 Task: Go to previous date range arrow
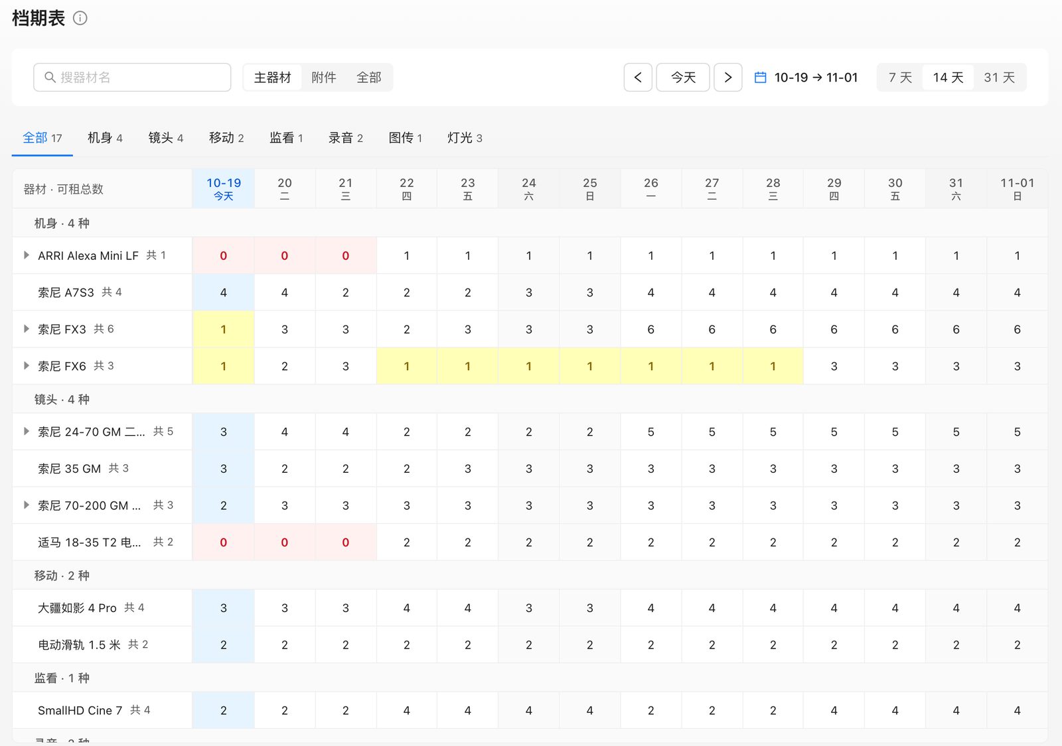638,78
